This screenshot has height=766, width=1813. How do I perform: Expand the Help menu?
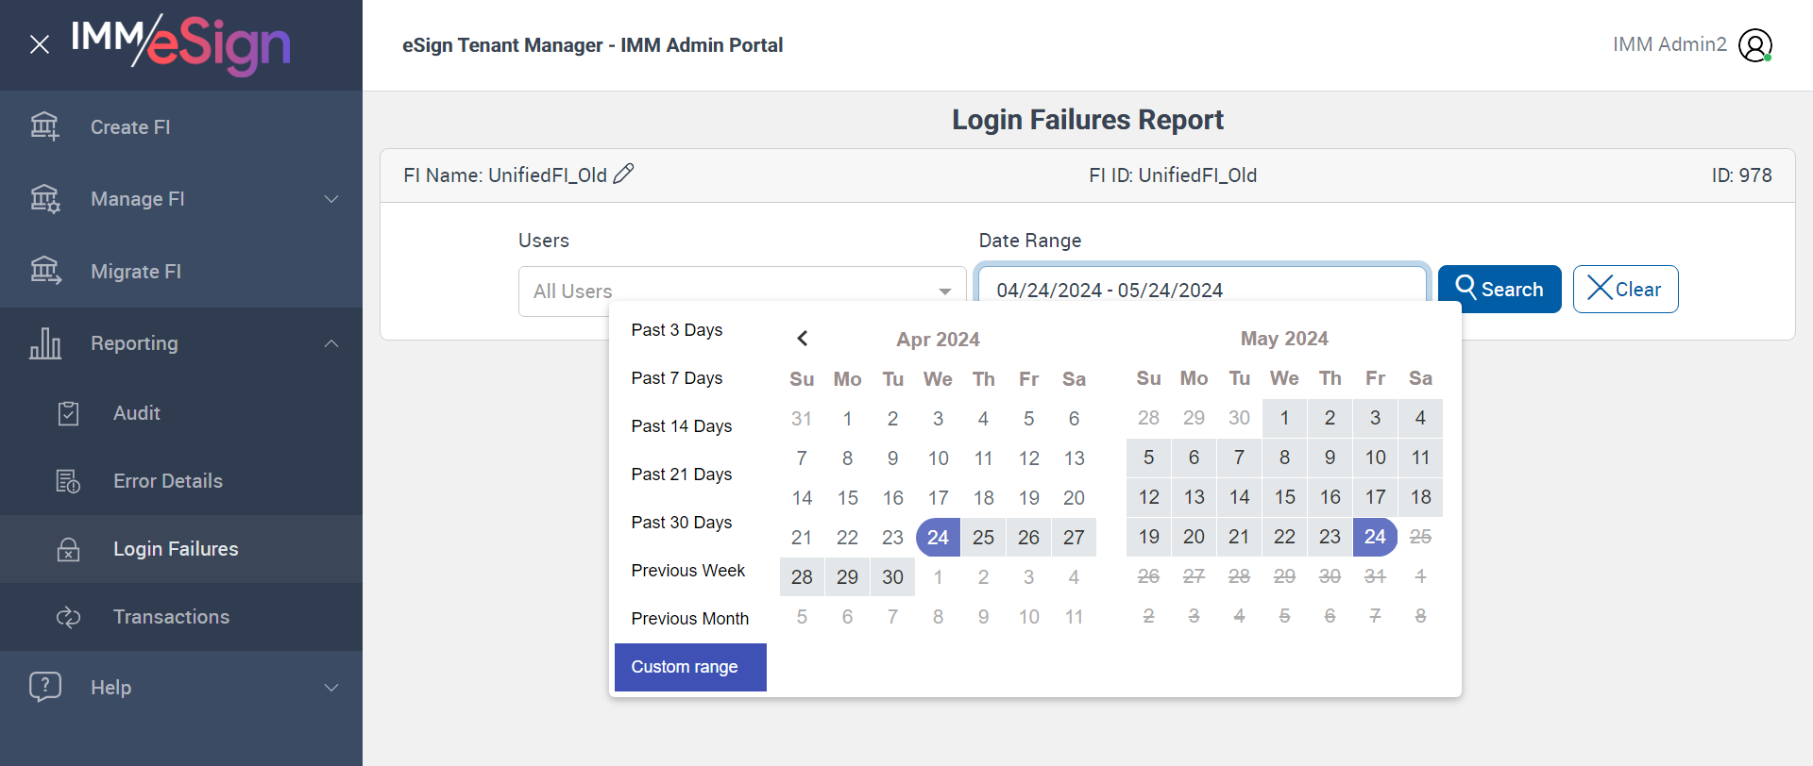tap(331, 688)
